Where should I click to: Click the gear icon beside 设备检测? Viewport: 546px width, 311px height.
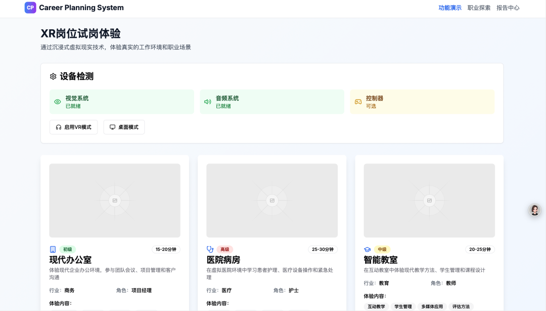click(53, 76)
